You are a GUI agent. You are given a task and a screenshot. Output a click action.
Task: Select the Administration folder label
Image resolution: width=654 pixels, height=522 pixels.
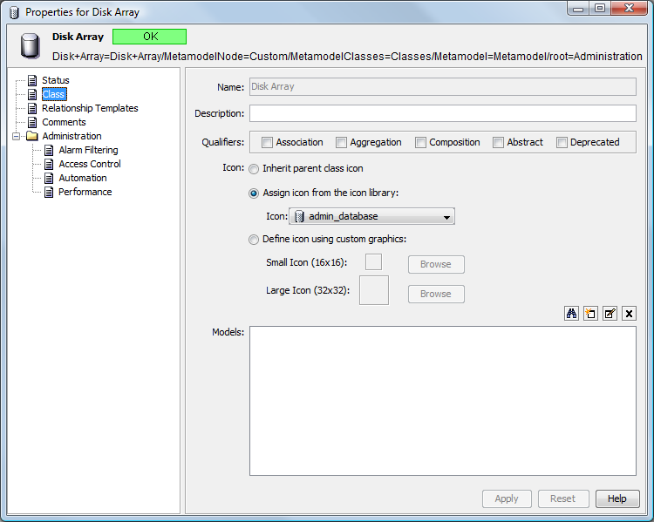72,136
